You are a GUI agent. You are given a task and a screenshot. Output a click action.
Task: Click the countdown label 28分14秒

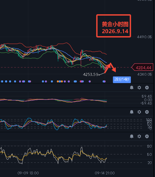point(122,80)
